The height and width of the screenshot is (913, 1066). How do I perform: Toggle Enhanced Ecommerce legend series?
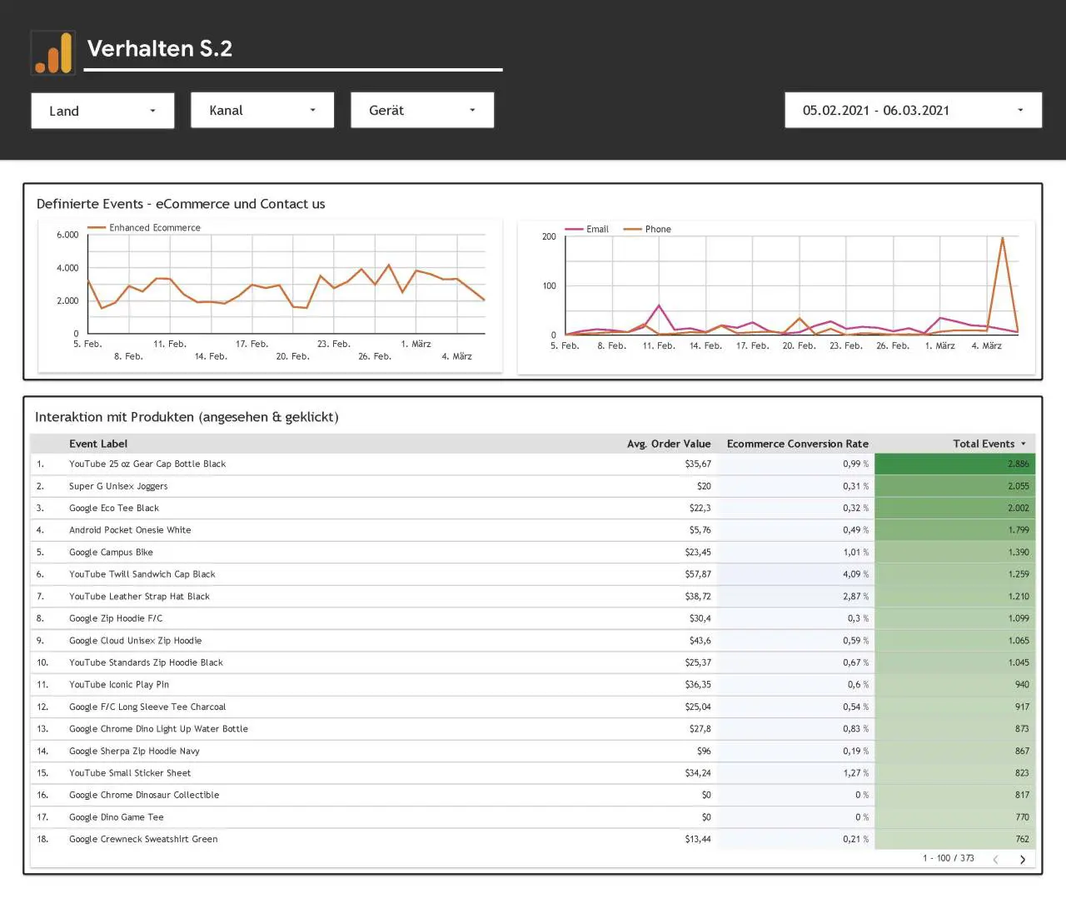coord(144,227)
